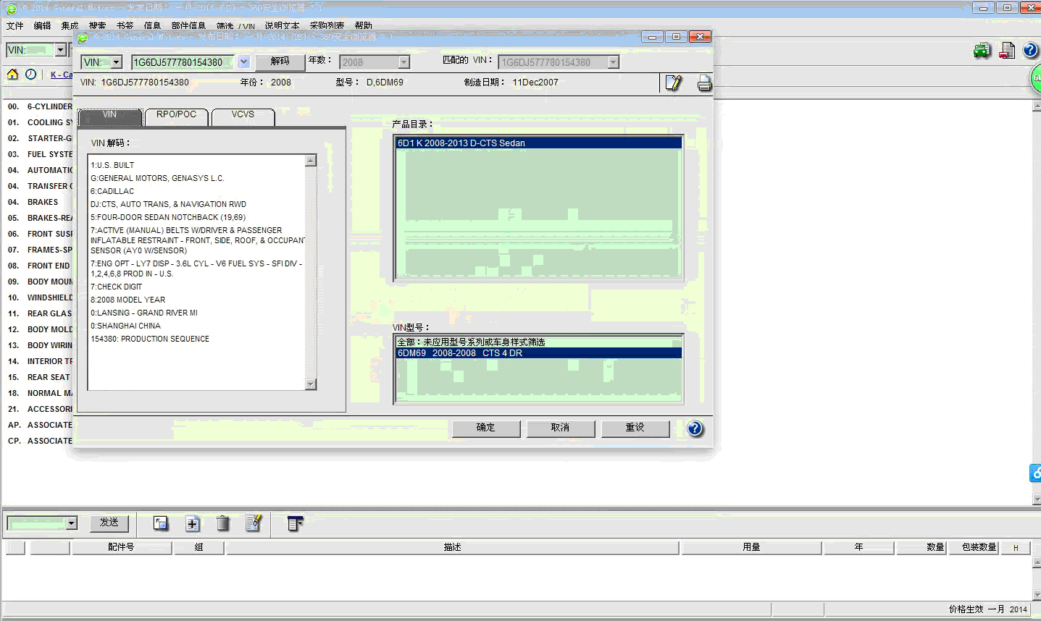The height and width of the screenshot is (621, 1041).
Task: Switch to the RPO/POC tab
Action: coord(176,116)
